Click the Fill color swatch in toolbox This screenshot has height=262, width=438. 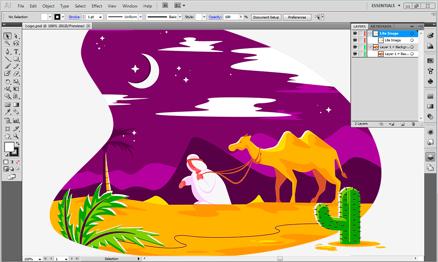pos(9,147)
